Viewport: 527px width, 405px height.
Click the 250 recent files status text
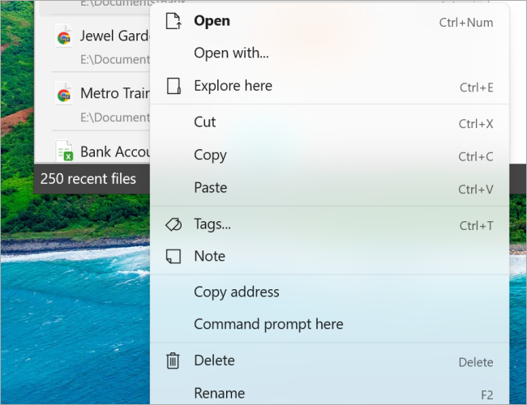click(x=88, y=179)
